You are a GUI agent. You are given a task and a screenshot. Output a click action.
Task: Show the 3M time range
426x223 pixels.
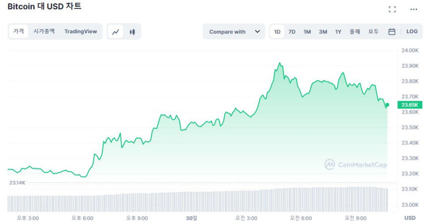tap(323, 32)
